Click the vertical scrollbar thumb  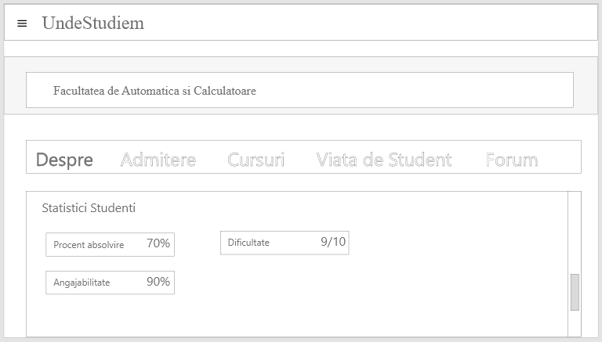575,292
